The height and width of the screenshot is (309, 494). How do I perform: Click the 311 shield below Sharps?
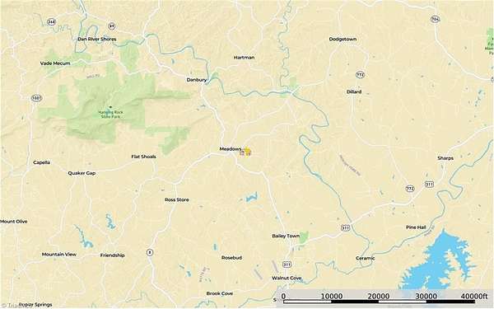coord(429,184)
